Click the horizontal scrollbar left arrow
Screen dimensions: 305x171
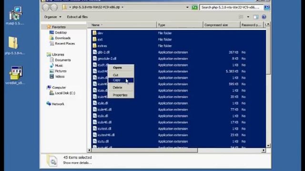(89, 150)
